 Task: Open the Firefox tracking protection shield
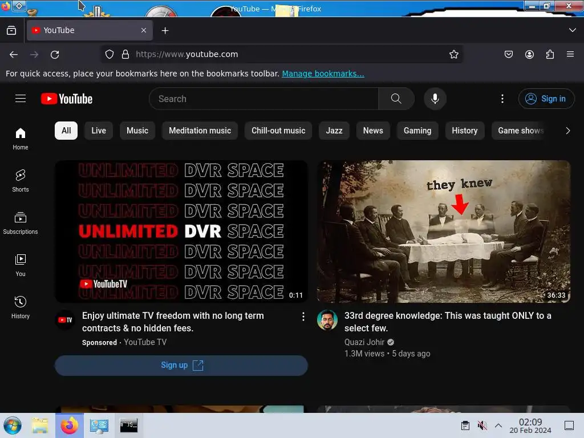(109, 54)
